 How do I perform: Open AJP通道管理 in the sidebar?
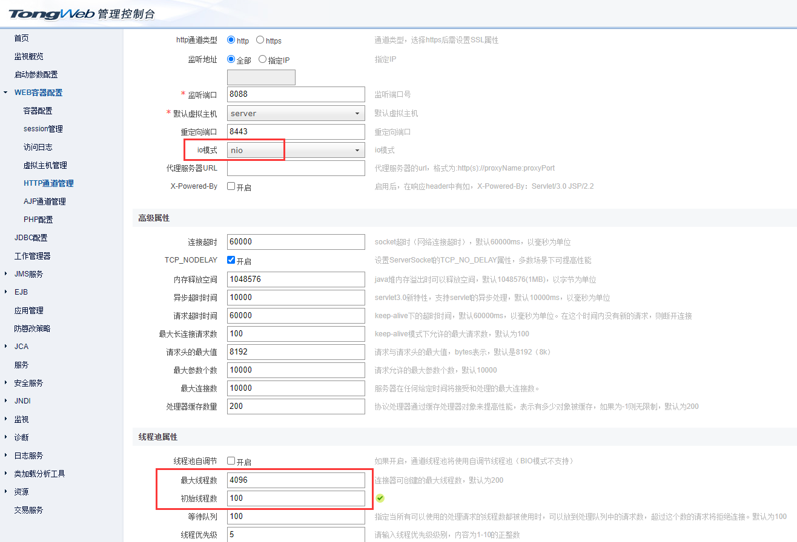pos(45,201)
